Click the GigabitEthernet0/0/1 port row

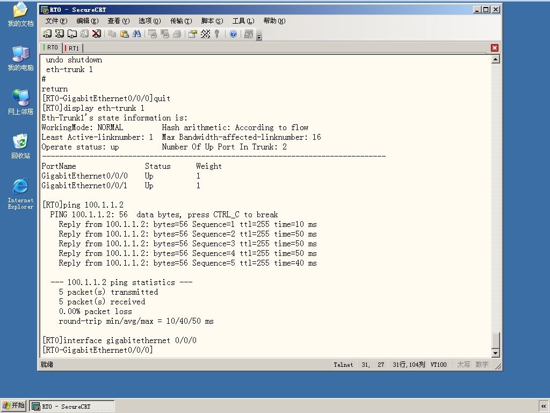tap(120, 186)
